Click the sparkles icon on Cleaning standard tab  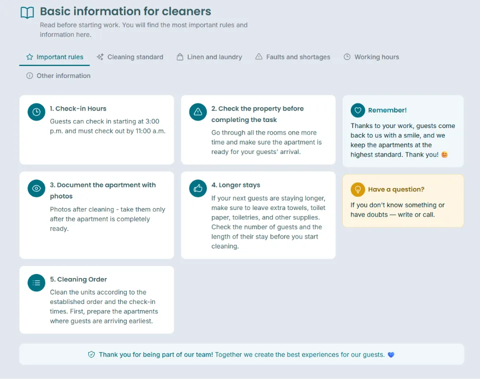click(x=100, y=57)
